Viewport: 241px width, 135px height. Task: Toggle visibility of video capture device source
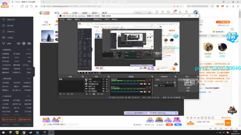pyautogui.click(x=103, y=84)
